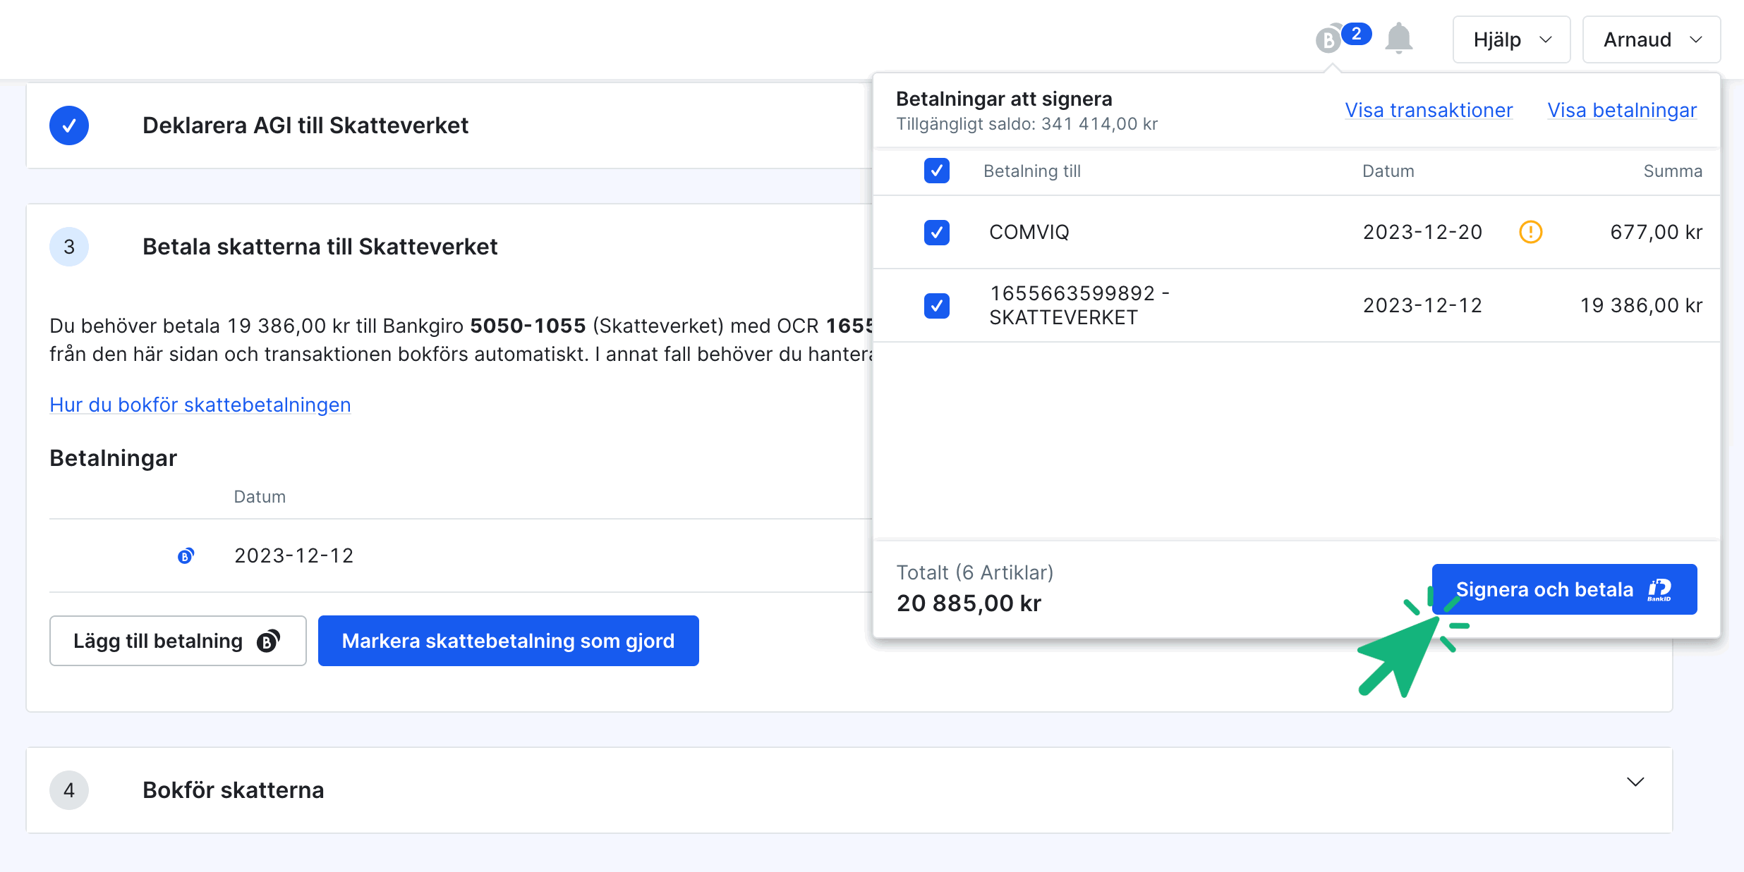Toggle the select-all payments checkbox
Screen dimensions: 1744x872
[936, 171]
